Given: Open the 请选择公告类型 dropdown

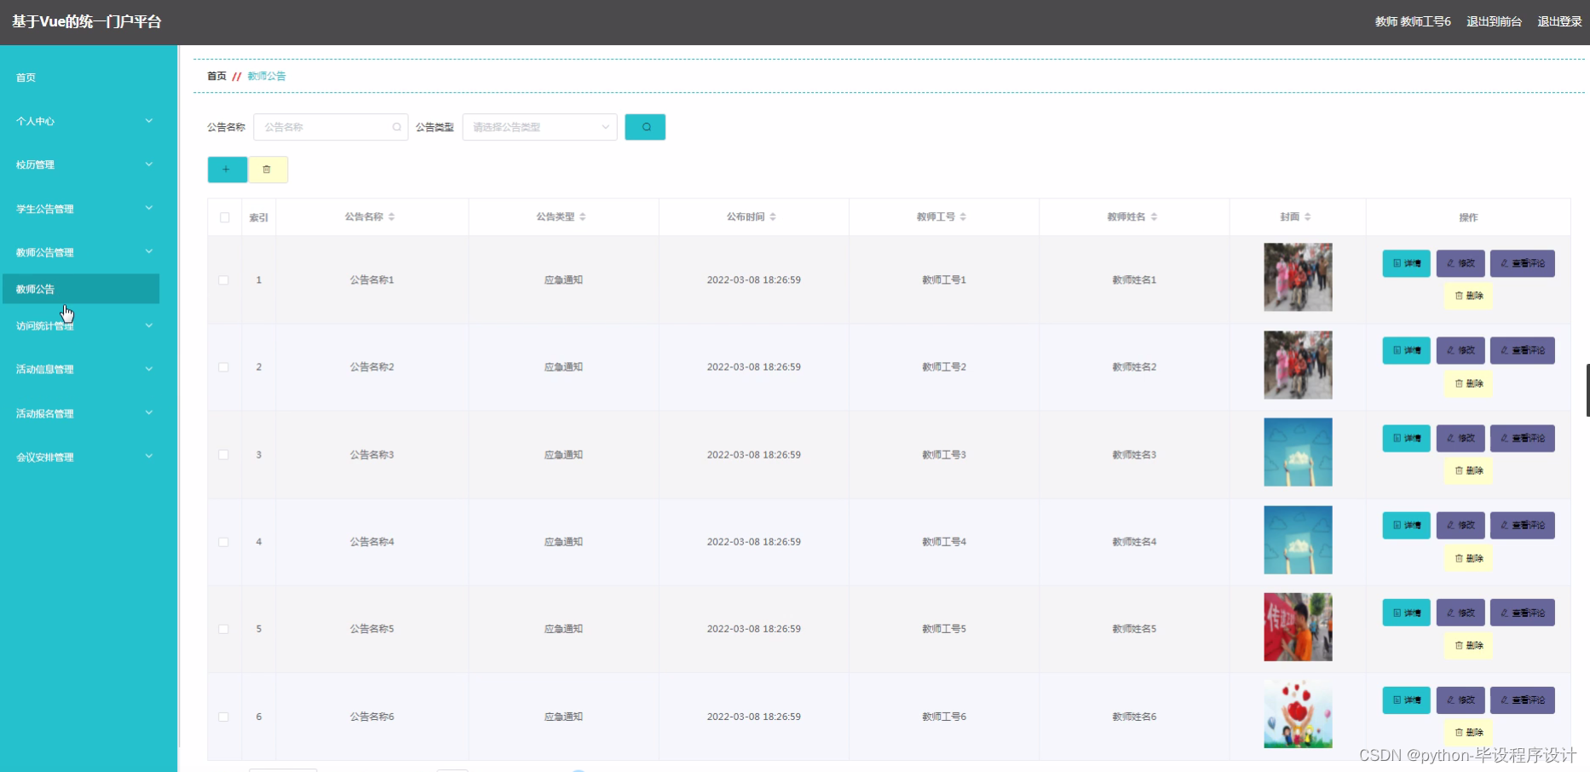Looking at the screenshot, I should [x=539, y=127].
